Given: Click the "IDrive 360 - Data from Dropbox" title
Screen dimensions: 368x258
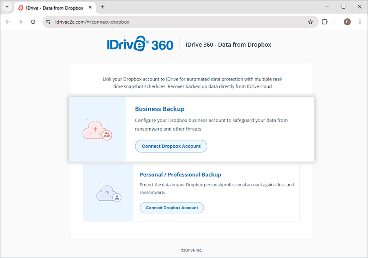Looking at the screenshot, I should [228, 45].
